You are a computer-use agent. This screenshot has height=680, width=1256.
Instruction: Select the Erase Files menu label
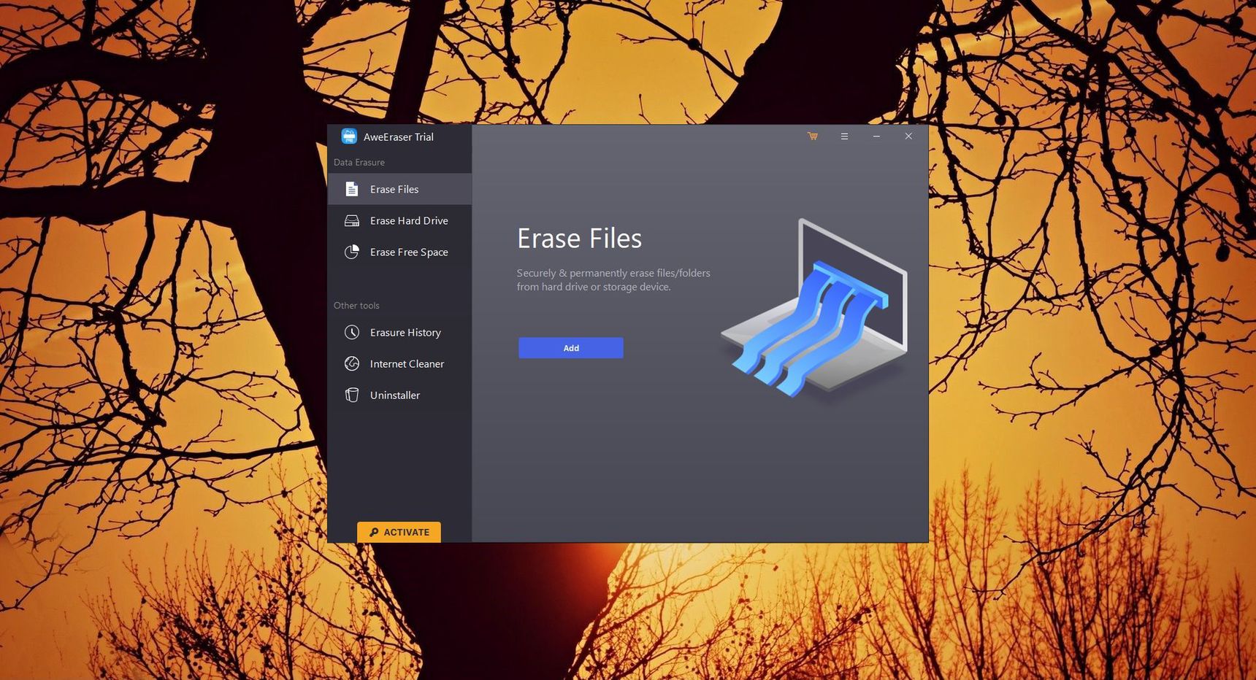pyautogui.click(x=394, y=189)
